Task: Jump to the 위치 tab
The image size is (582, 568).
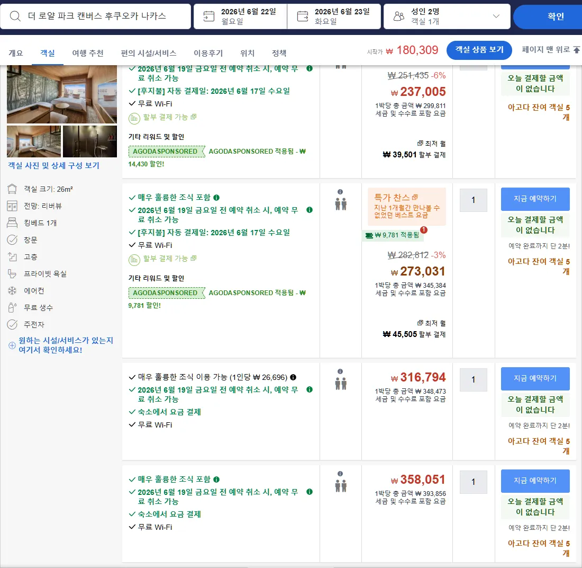Action: pos(247,53)
